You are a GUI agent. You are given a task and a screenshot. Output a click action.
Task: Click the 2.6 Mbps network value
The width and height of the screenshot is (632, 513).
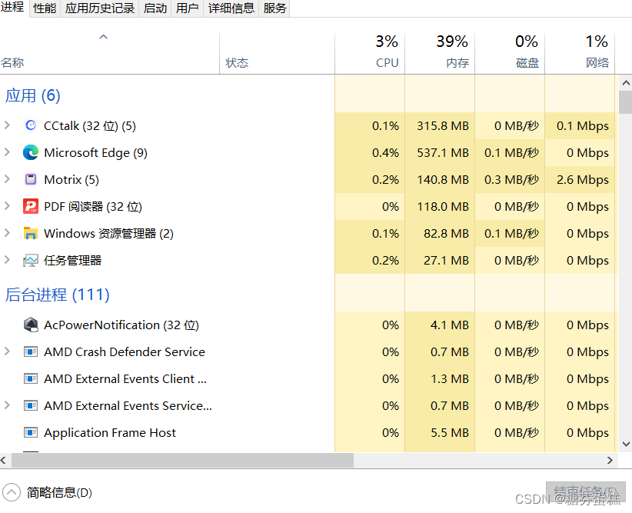point(583,180)
